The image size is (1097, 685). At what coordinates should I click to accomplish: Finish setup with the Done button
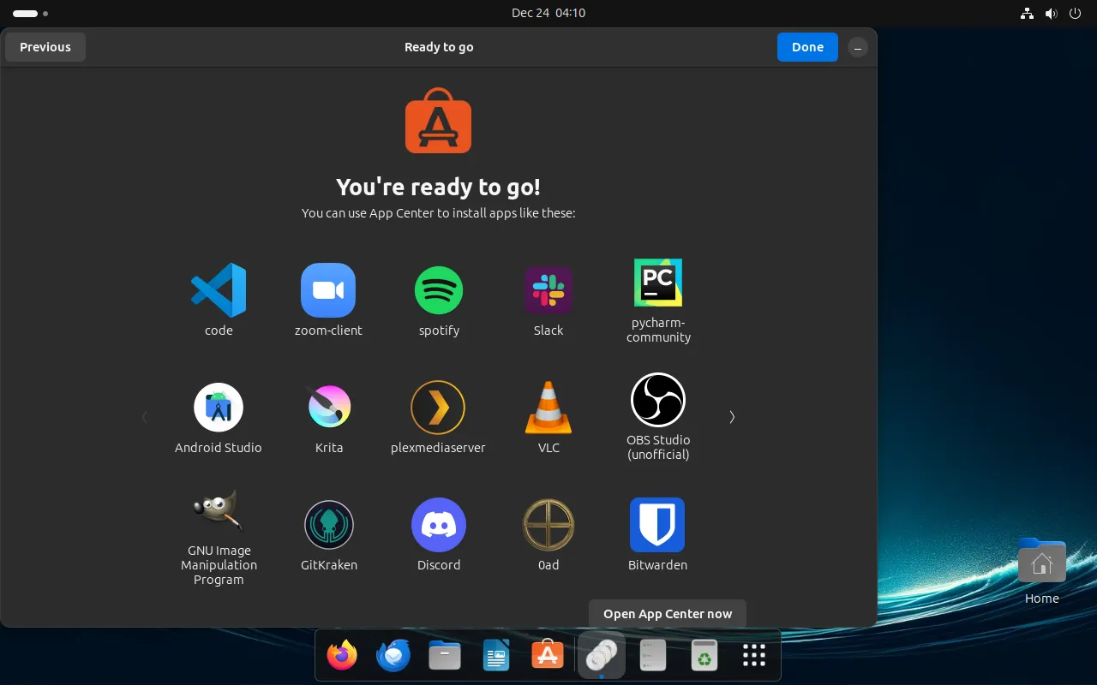[x=807, y=47]
